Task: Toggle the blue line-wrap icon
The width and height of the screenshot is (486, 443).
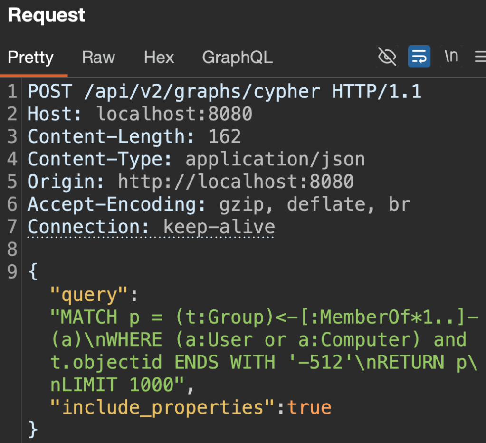Action: click(419, 57)
